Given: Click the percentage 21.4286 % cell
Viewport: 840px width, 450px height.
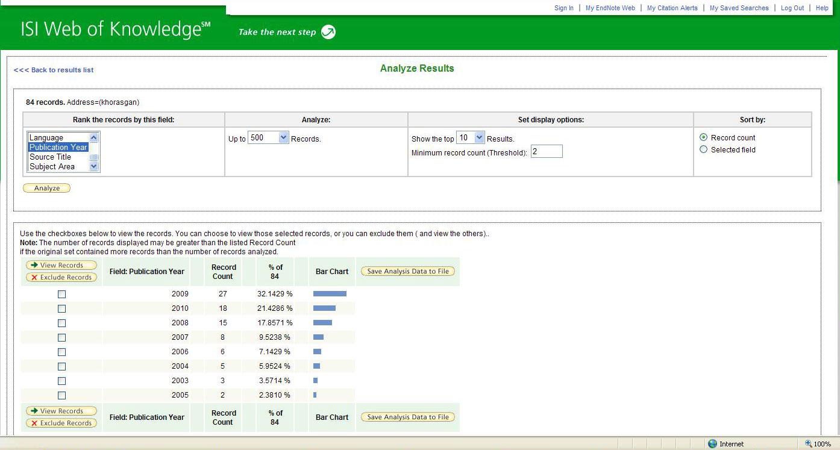Looking at the screenshot, I should coord(275,308).
